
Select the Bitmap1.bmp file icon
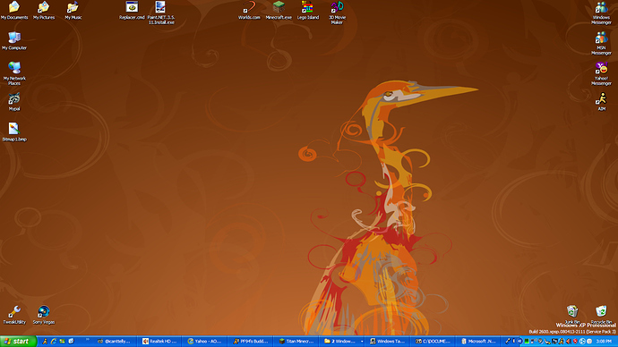click(14, 131)
